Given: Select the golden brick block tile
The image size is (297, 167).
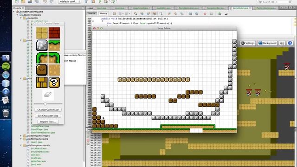Looking at the screenshot, I should tap(42, 83).
